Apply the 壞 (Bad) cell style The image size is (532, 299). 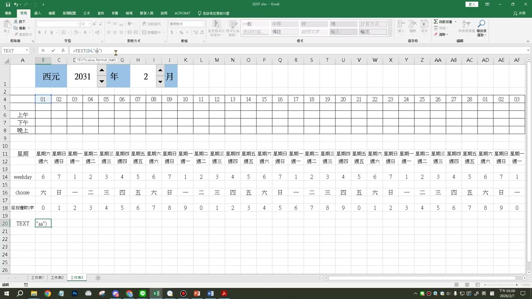click(343, 24)
